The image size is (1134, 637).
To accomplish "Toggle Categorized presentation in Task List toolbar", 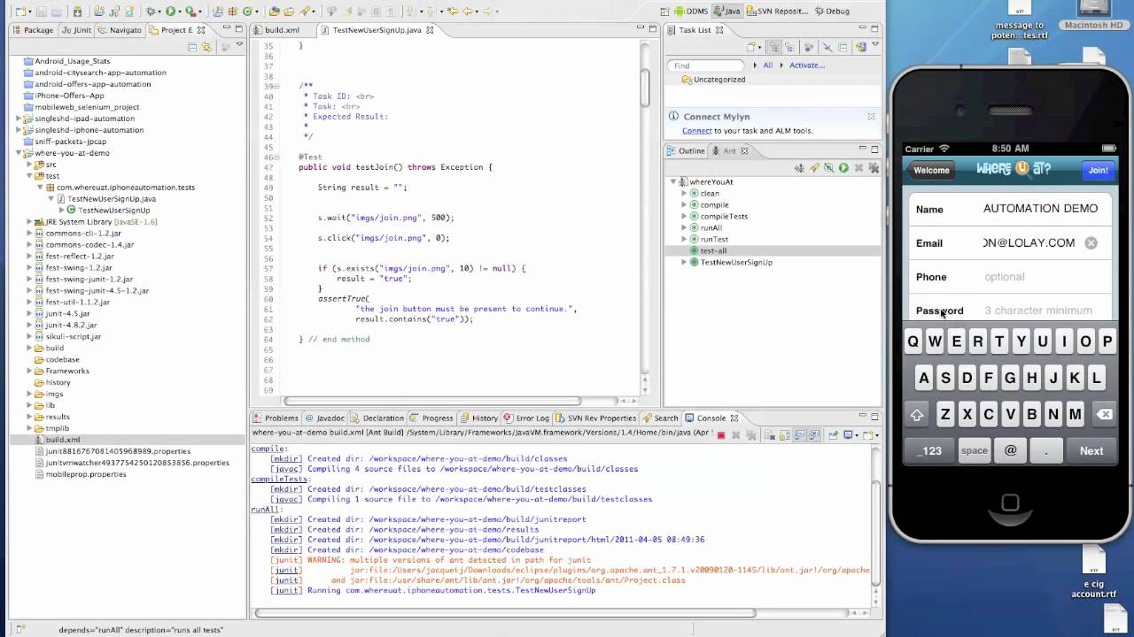I will [x=773, y=47].
